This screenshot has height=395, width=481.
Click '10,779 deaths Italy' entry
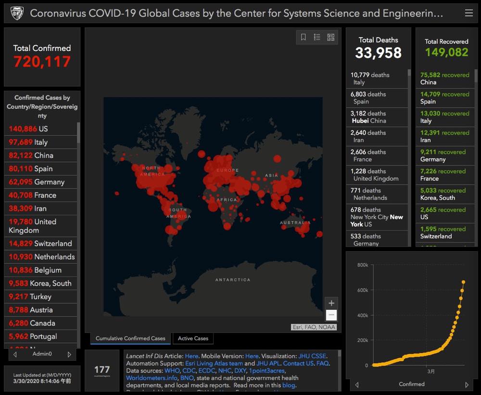[x=377, y=78]
